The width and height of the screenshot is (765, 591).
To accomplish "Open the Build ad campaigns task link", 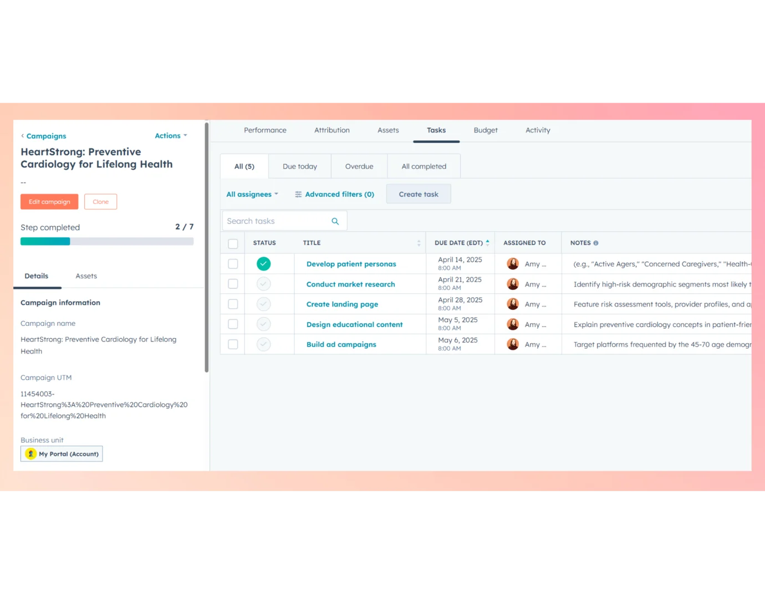I will point(341,344).
